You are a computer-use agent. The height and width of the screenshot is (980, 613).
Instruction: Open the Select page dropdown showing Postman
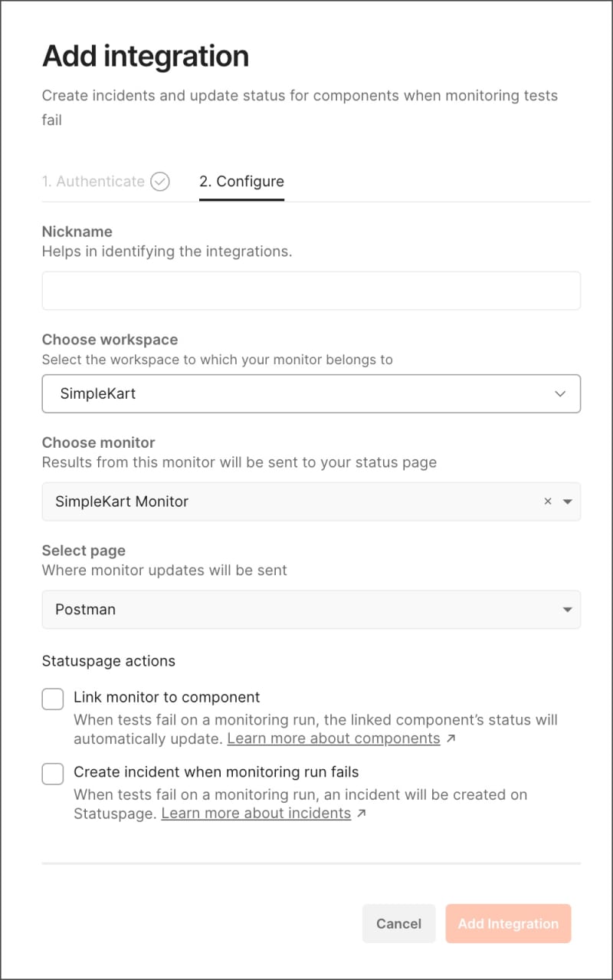311,609
